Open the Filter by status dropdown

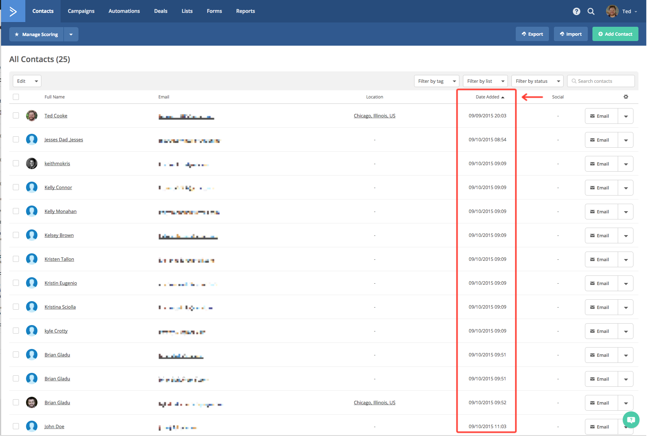[537, 81]
